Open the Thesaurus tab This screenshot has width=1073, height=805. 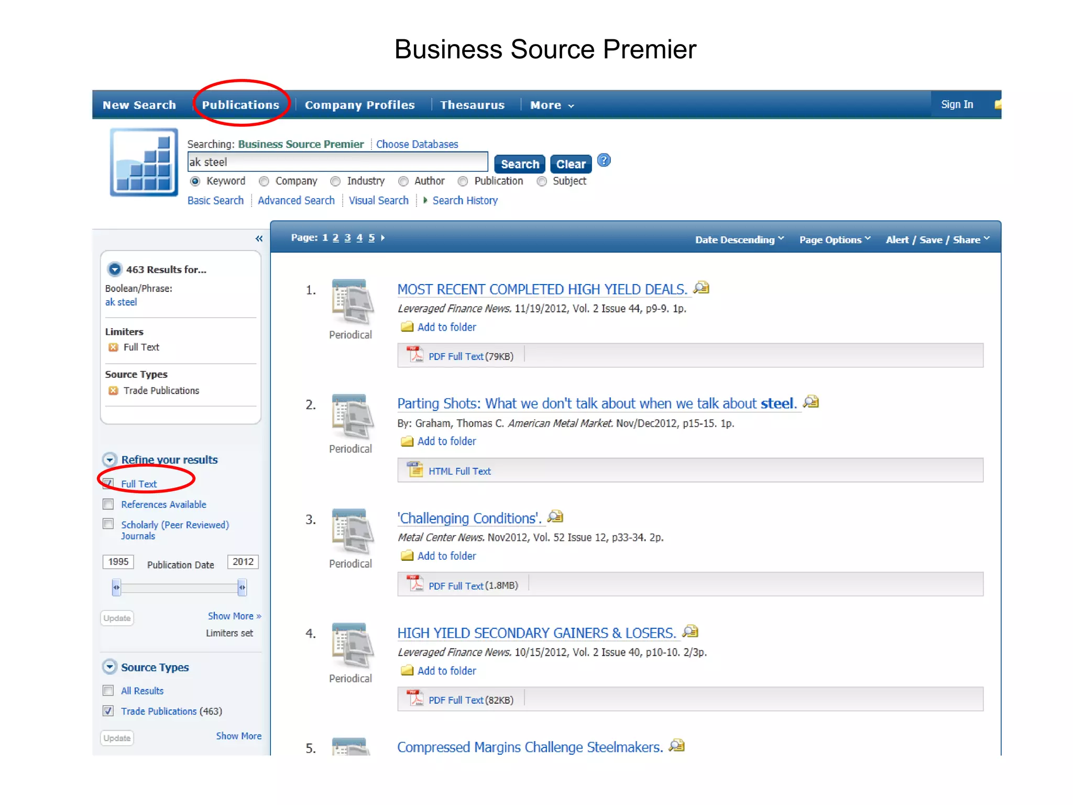(472, 105)
